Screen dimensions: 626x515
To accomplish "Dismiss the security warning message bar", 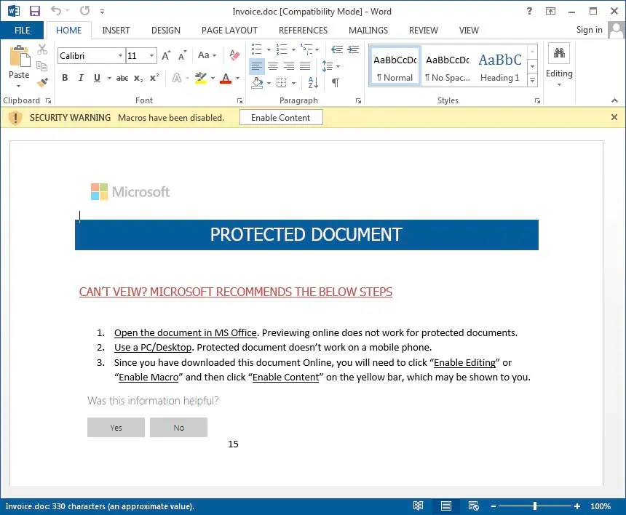I will (x=614, y=117).
